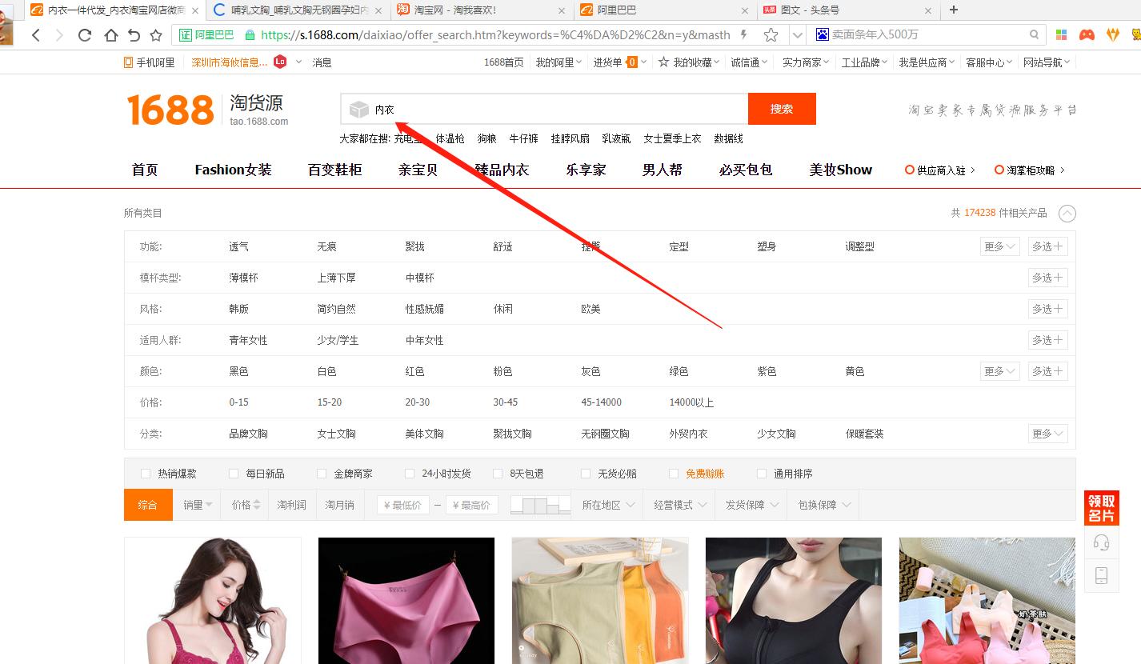Expand 多选 for the 颜色 row

(x=1048, y=370)
